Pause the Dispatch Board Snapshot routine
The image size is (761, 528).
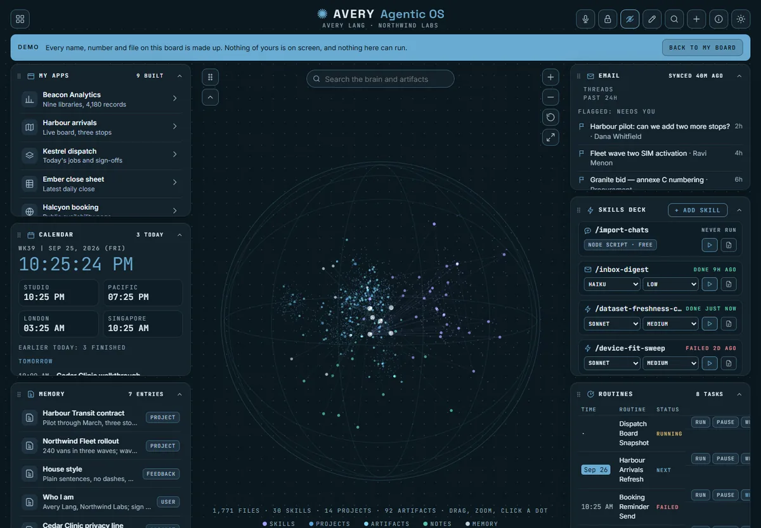point(725,422)
